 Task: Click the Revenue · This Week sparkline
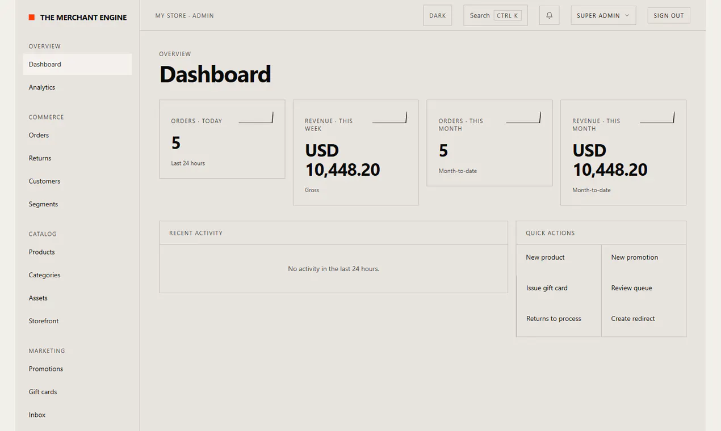[389, 117]
